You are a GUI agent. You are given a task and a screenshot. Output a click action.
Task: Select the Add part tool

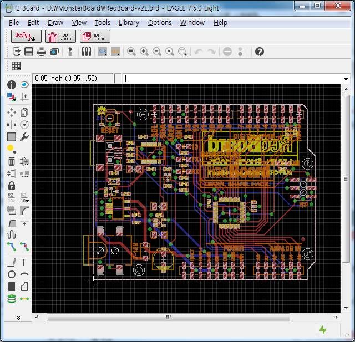click(24, 161)
